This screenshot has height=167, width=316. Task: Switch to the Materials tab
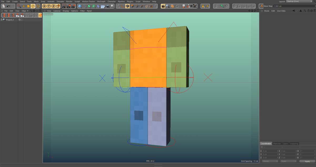point(277,144)
